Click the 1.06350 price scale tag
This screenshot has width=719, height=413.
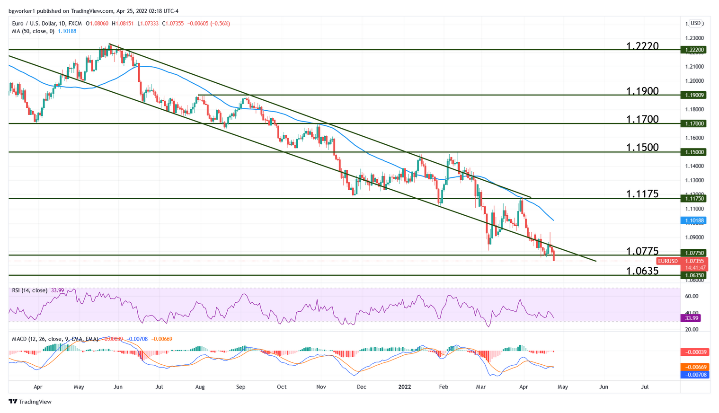694,275
